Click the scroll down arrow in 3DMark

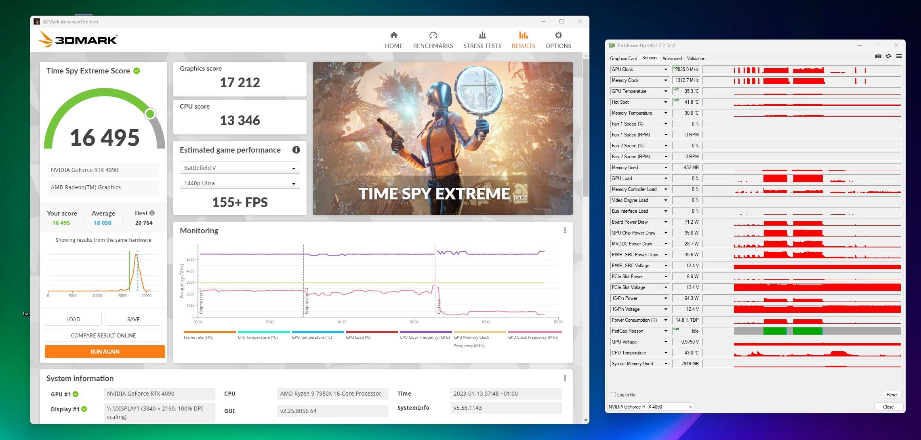[586, 420]
